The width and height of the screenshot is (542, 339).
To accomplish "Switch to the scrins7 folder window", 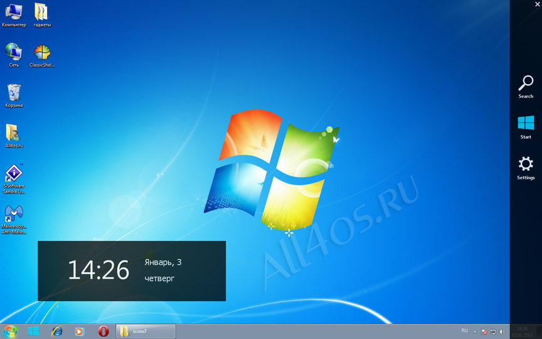I will click(146, 331).
